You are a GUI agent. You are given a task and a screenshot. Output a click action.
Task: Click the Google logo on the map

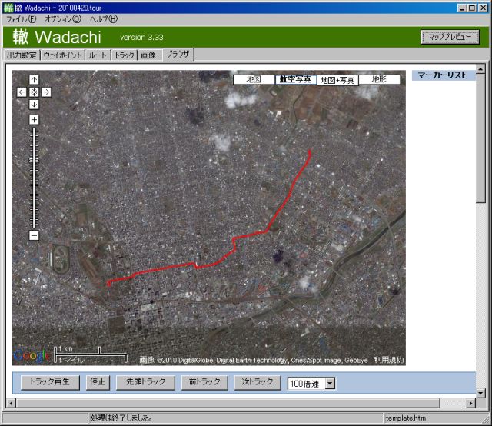[x=32, y=356]
